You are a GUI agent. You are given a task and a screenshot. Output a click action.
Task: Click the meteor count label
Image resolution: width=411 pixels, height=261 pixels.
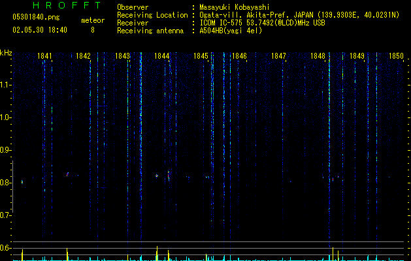coord(93,20)
